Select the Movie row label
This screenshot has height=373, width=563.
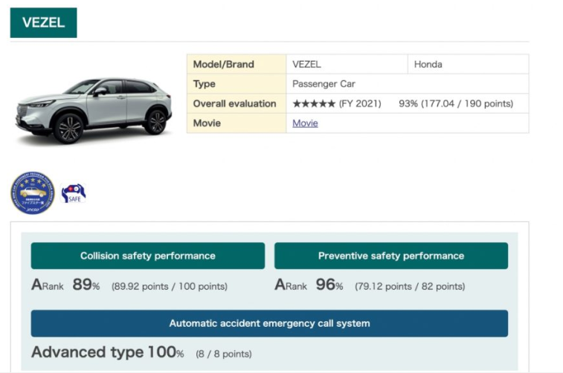pos(237,123)
